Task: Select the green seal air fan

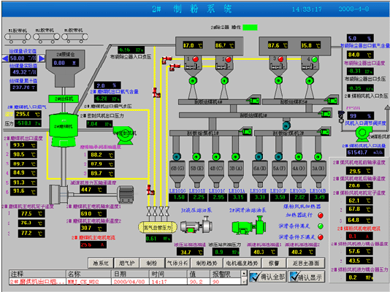Action: 124,135
